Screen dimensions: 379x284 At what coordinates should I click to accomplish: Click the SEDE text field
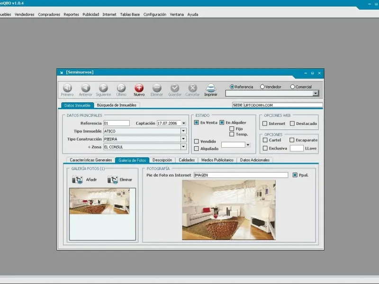pos(283,105)
